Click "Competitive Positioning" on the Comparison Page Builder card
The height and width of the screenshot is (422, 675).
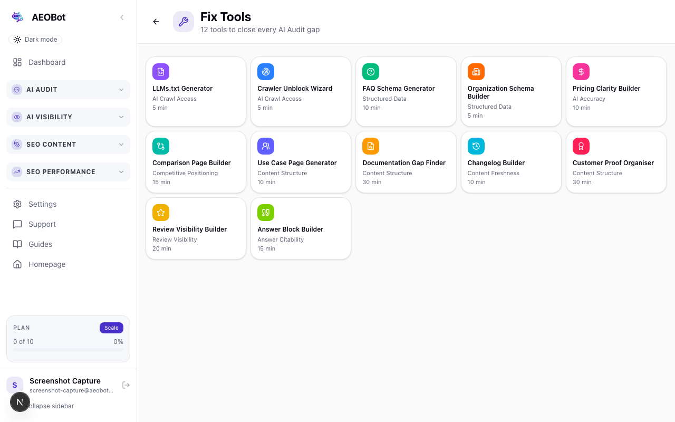tap(185, 173)
